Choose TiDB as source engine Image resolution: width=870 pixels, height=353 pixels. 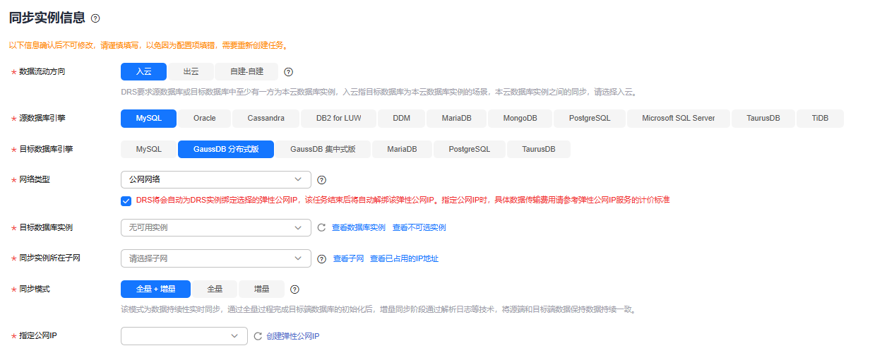point(820,119)
